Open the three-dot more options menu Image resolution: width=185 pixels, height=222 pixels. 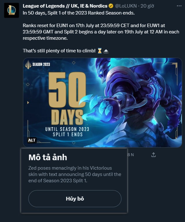point(179,6)
